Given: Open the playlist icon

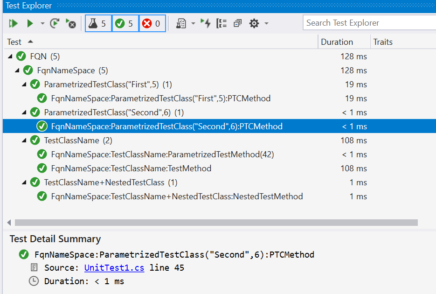Looking at the screenshot, I should point(181,23).
